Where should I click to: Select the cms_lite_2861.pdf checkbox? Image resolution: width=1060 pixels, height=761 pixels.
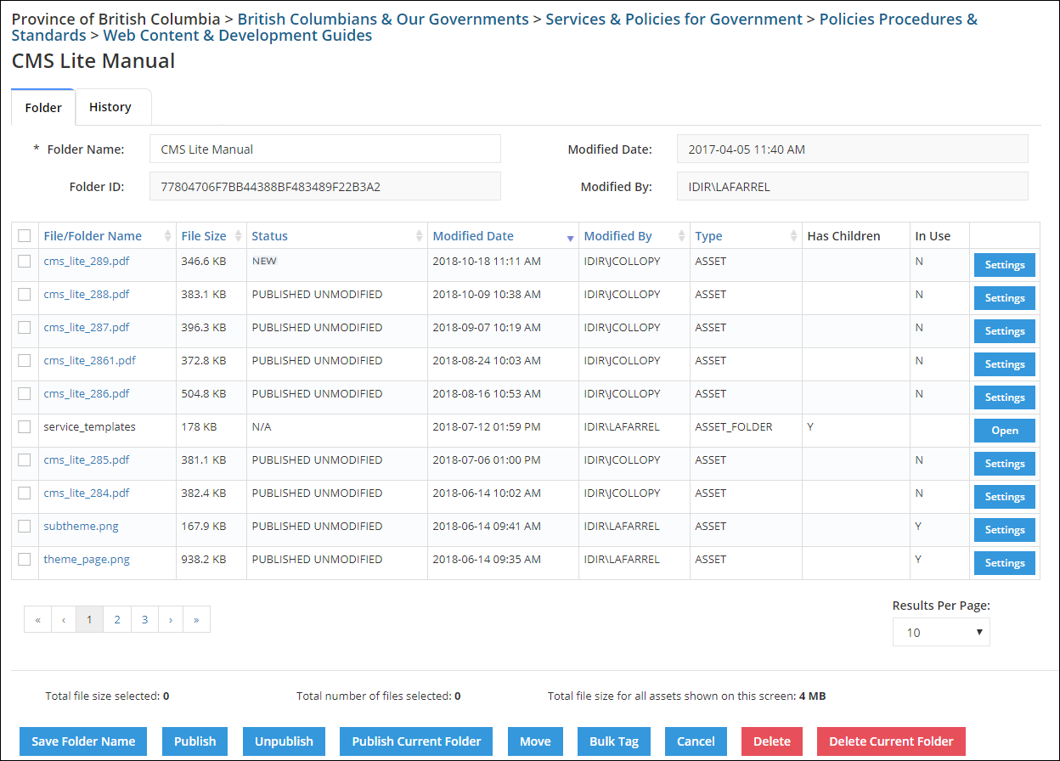coord(25,360)
